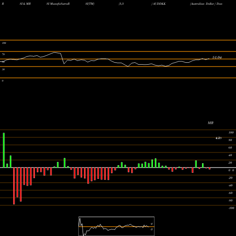Click the ')AUDDKK' symbol text in header
The image size is (236, 236).
(x=159, y=4)
